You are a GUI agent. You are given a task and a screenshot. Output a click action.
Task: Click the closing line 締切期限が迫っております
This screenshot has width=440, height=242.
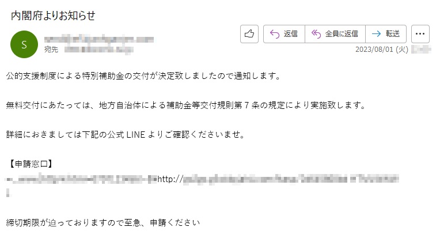click(x=103, y=223)
